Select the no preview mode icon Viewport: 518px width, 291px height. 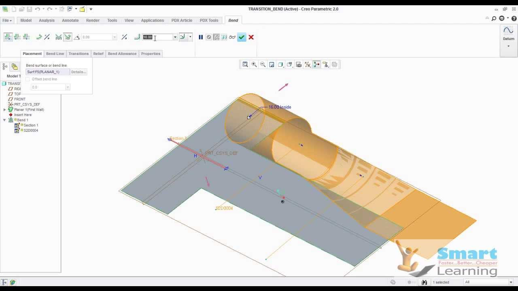[x=209, y=37]
